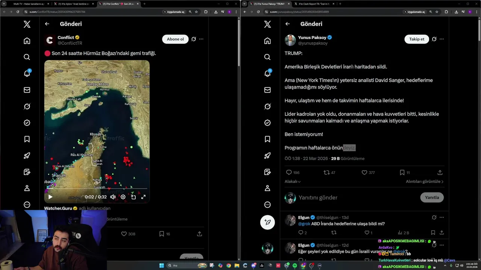The height and width of the screenshot is (270, 481).
Task: Click Yanıtla reply button in the right window
Action: [x=432, y=197]
